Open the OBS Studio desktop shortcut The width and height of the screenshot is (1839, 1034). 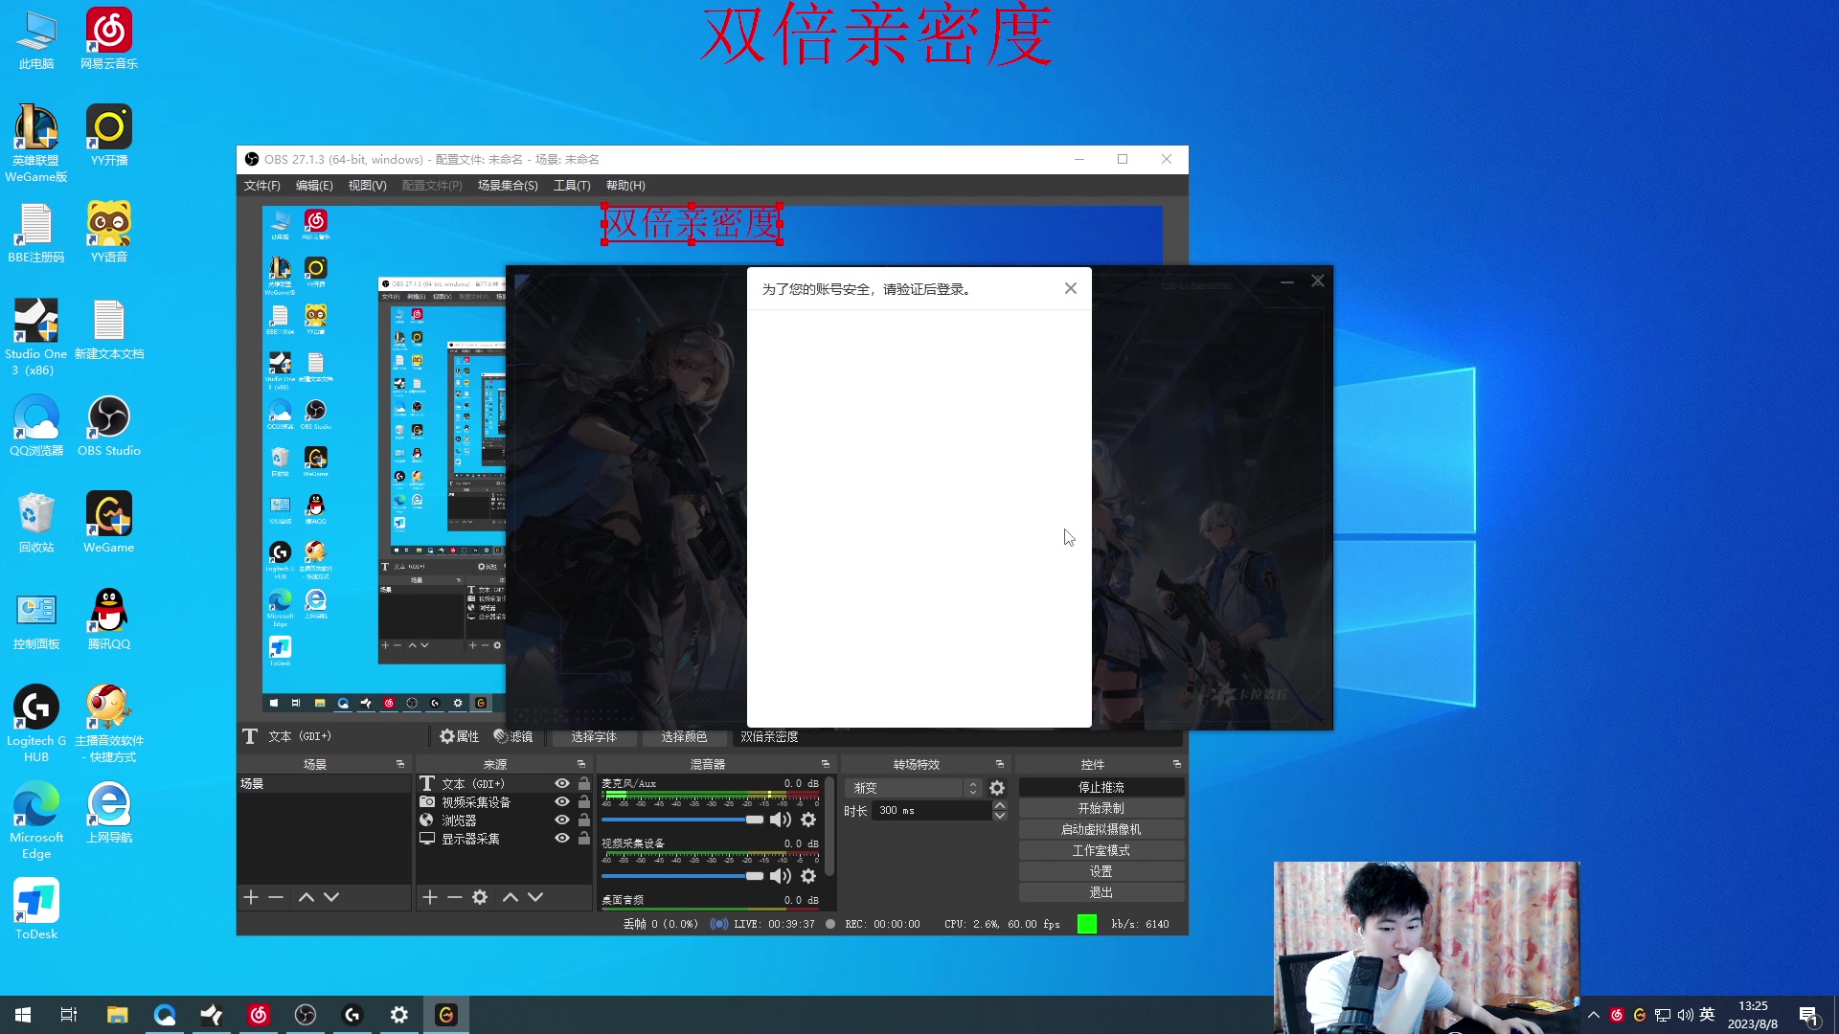pos(109,425)
